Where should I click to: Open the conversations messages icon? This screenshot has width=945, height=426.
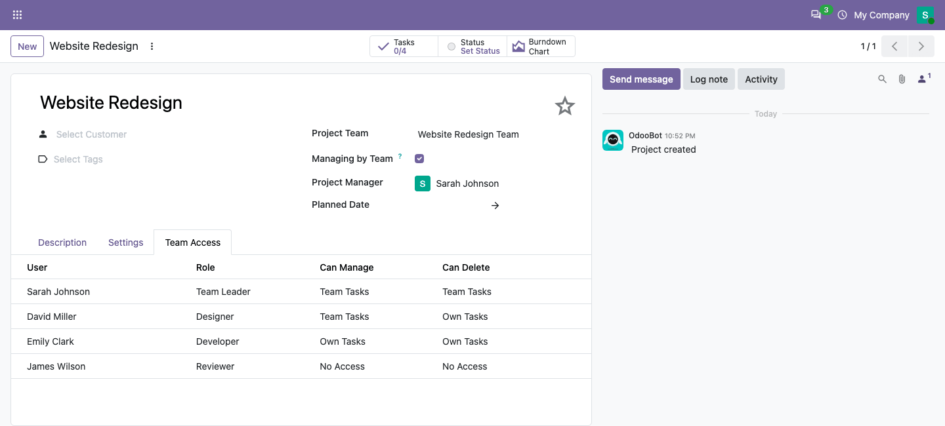click(816, 15)
